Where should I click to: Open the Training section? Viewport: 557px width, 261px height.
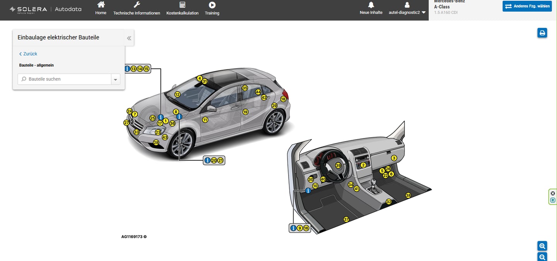pyautogui.click(x=212, y=8)
